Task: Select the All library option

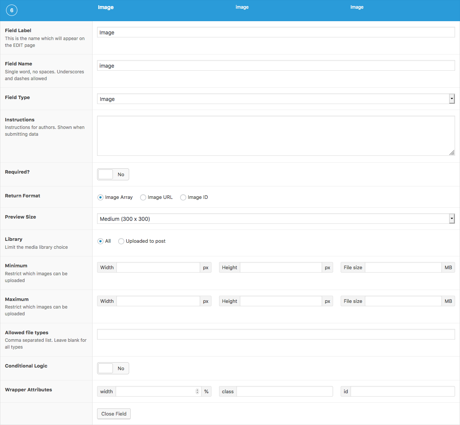Action: pos(100,241)
